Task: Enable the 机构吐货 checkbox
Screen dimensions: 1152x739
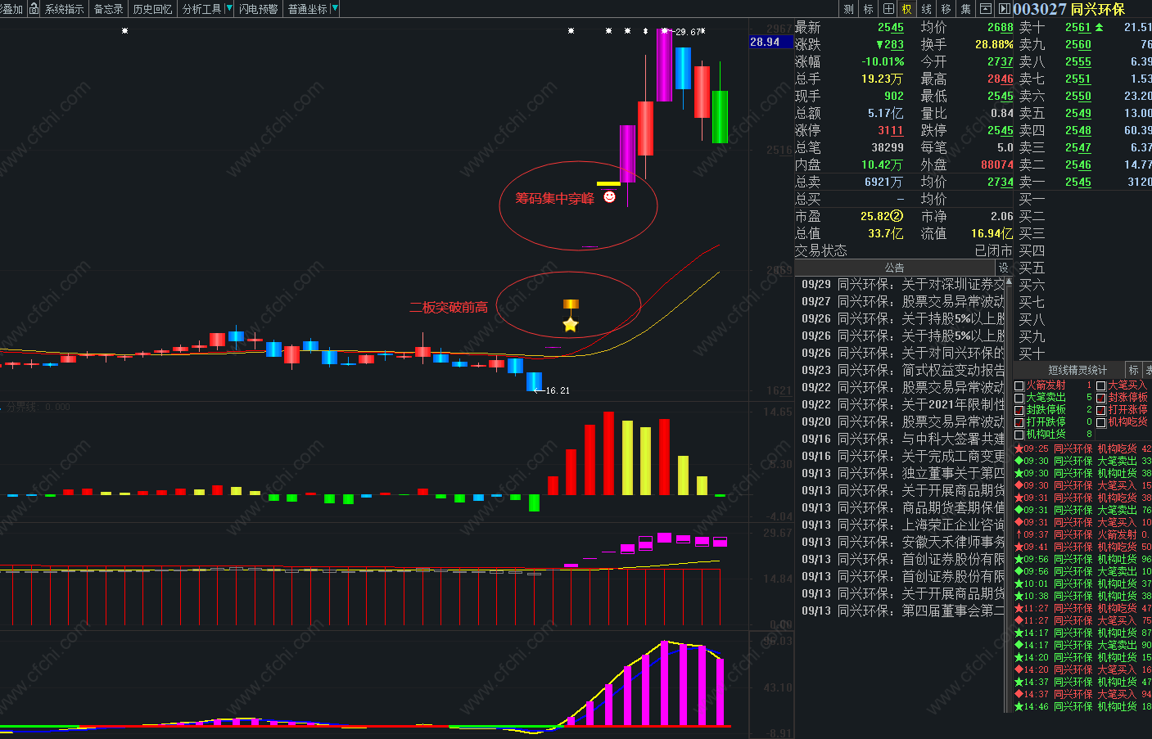Action: coord(1019,435)
